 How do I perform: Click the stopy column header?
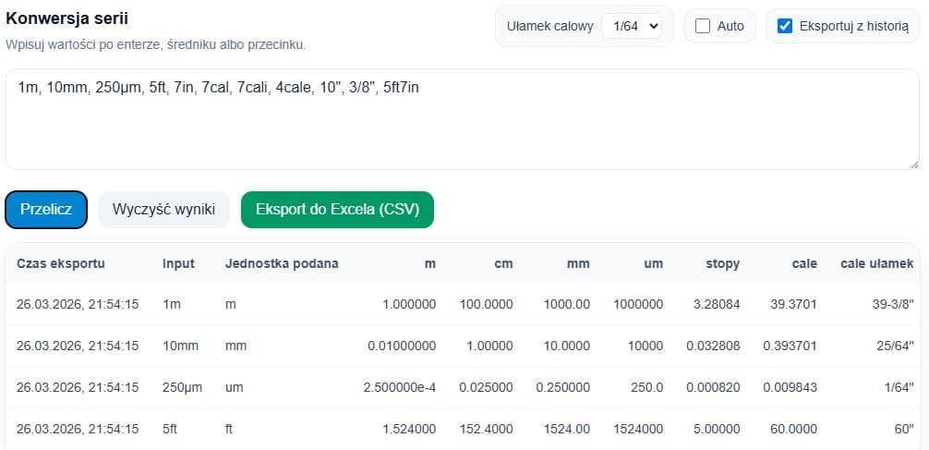723,264
